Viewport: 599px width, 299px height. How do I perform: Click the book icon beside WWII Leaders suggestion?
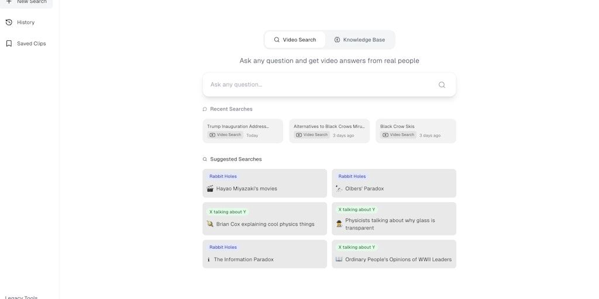point(339,259)
